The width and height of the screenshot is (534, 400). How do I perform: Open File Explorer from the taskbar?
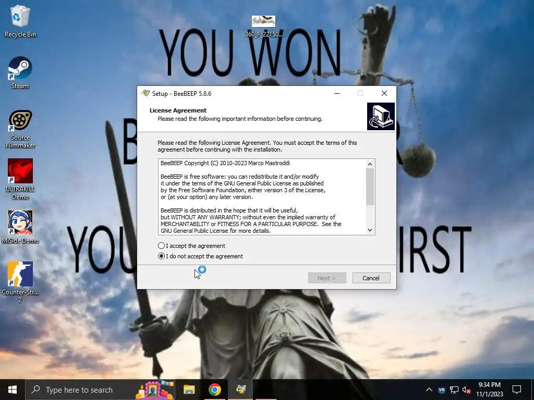[189, 390]
